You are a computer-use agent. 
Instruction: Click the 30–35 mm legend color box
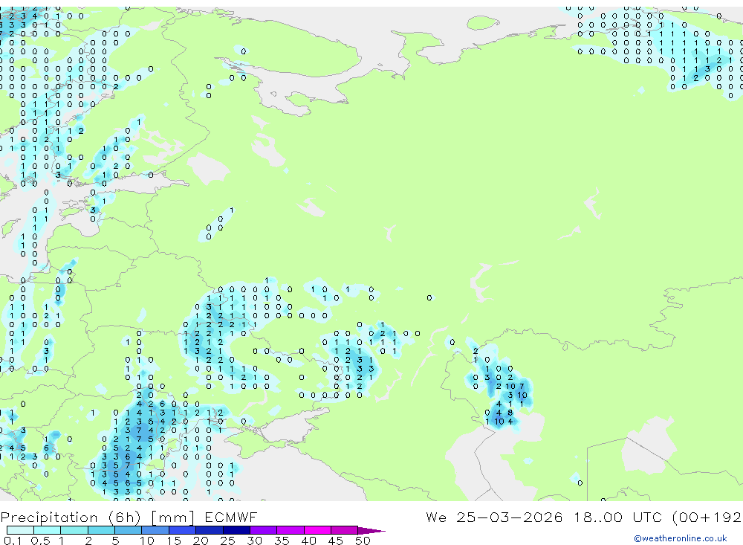pos(264,530)
